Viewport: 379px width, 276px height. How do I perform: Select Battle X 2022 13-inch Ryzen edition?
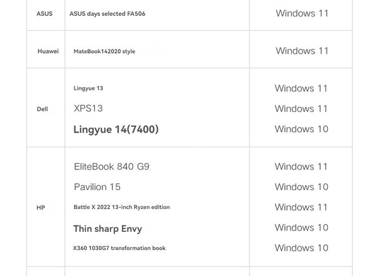(121, 207)
